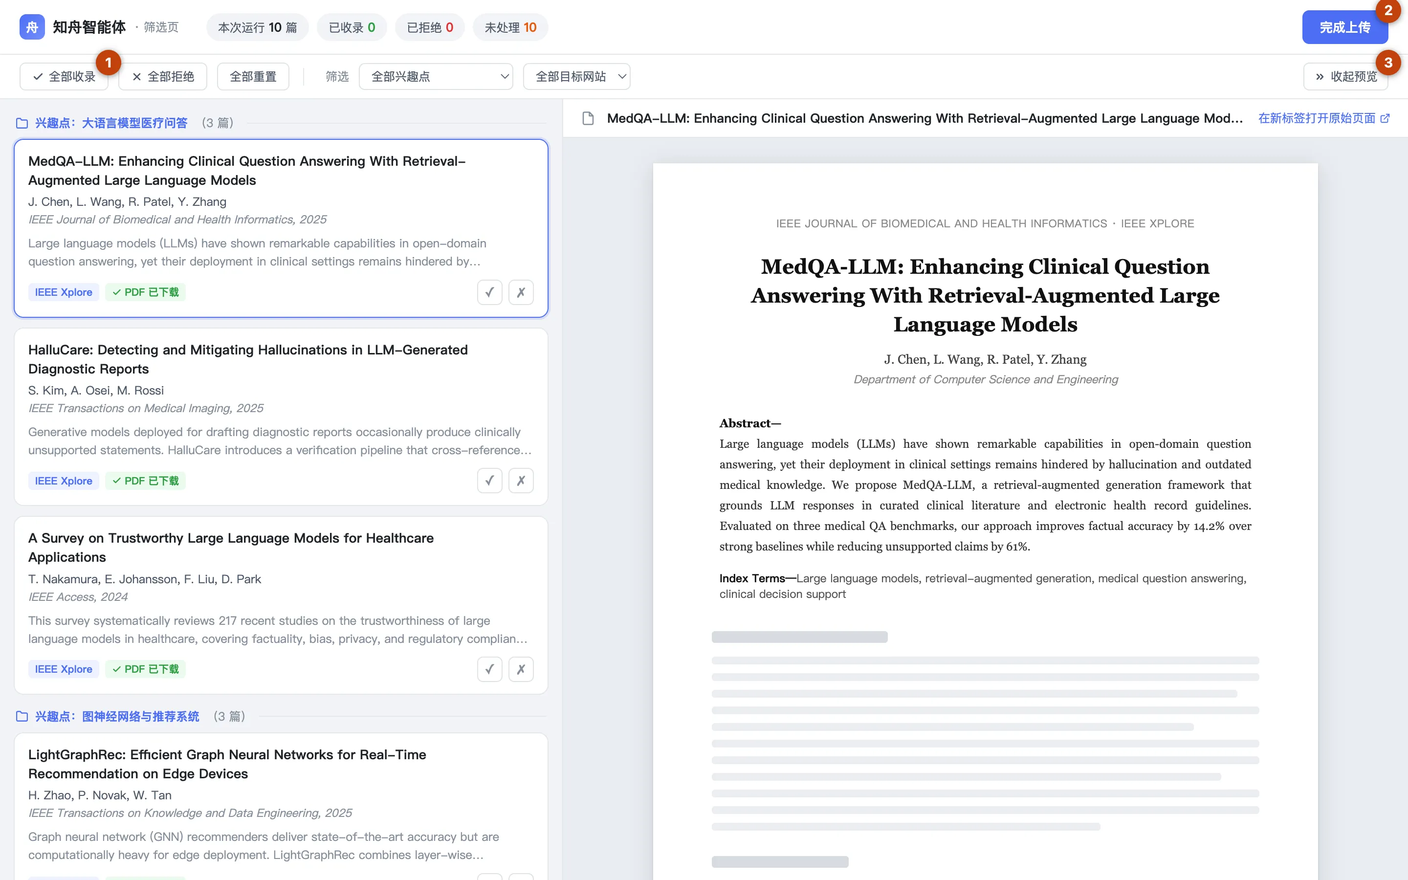Reject the Trustworthy LLM survey paper
Image resolution: width=1408 pixels, height=880 pixels.
pyautogui.click(x=521, y=669)
